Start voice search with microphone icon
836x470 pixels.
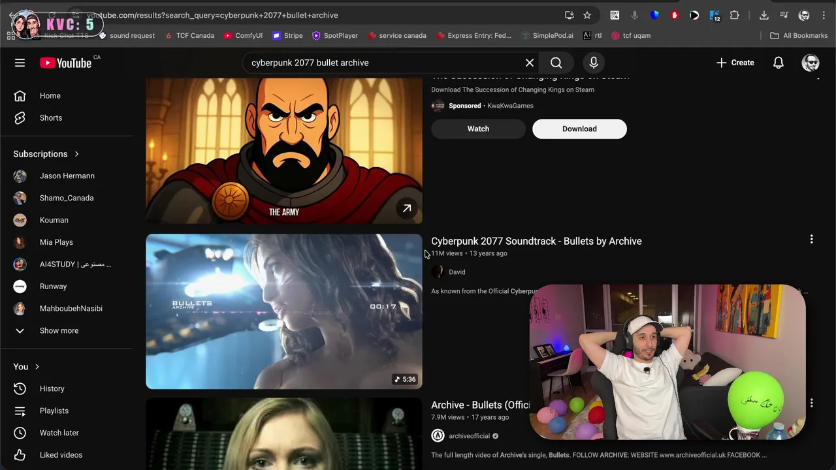click(594, 63)
